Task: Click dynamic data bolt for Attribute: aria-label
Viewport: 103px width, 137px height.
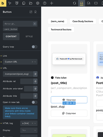Action: (x=36, y=89)
